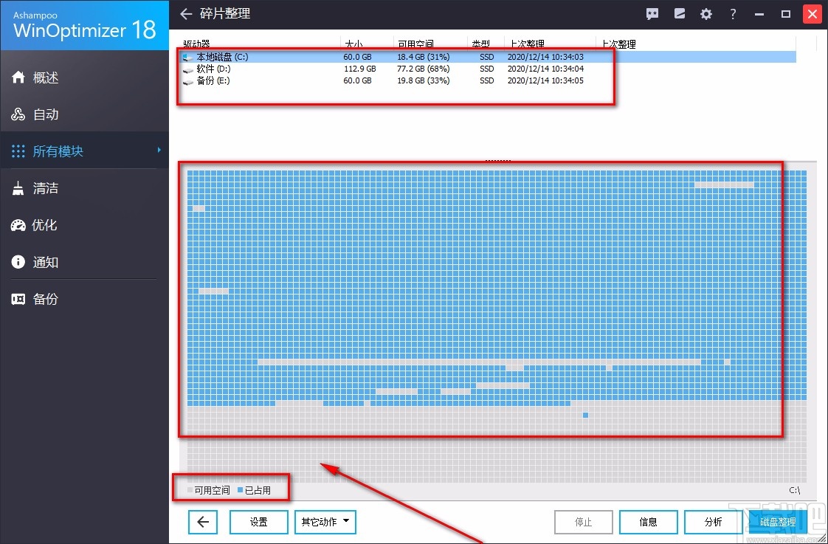
Task: Open the 设置 button
Action: pyautogui.click(x=259, y=522)
